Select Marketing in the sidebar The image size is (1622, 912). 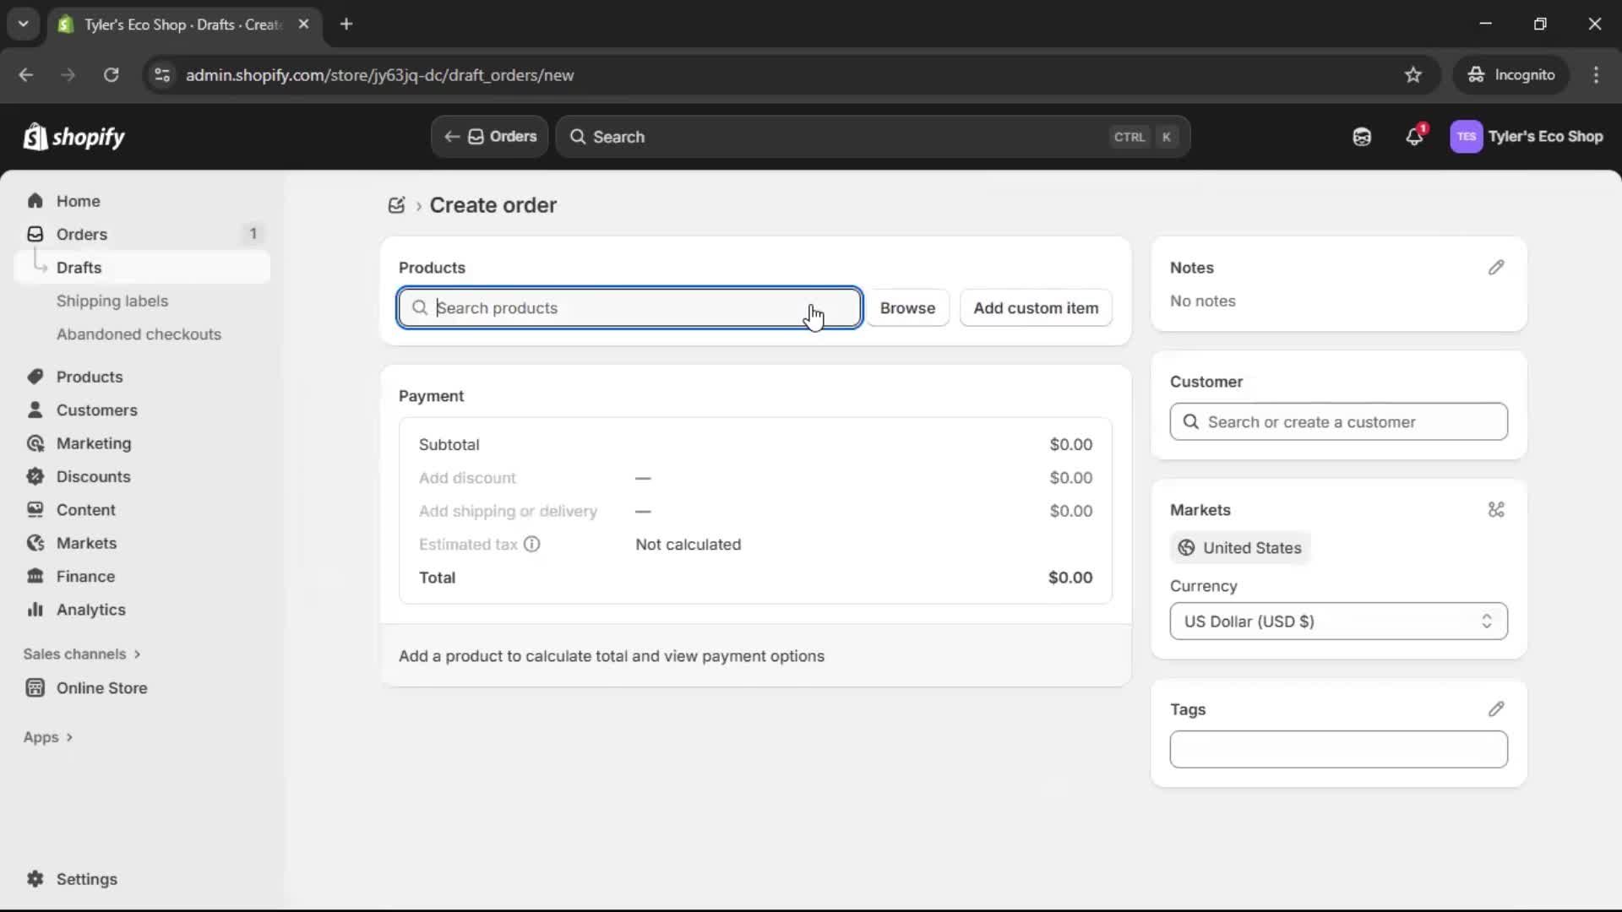click(93, 443)
